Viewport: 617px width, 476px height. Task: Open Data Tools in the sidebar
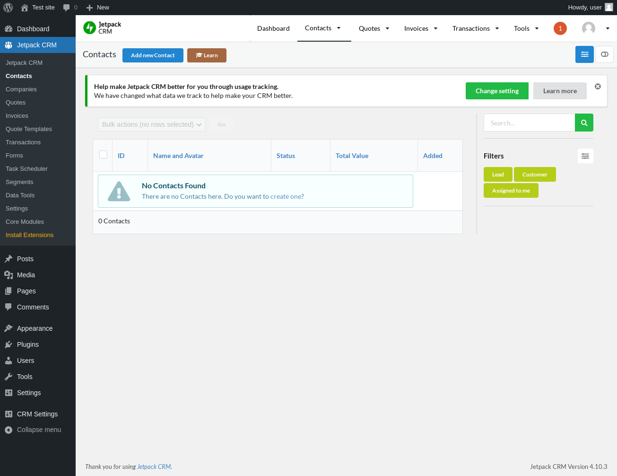click(x=20, y=195)
